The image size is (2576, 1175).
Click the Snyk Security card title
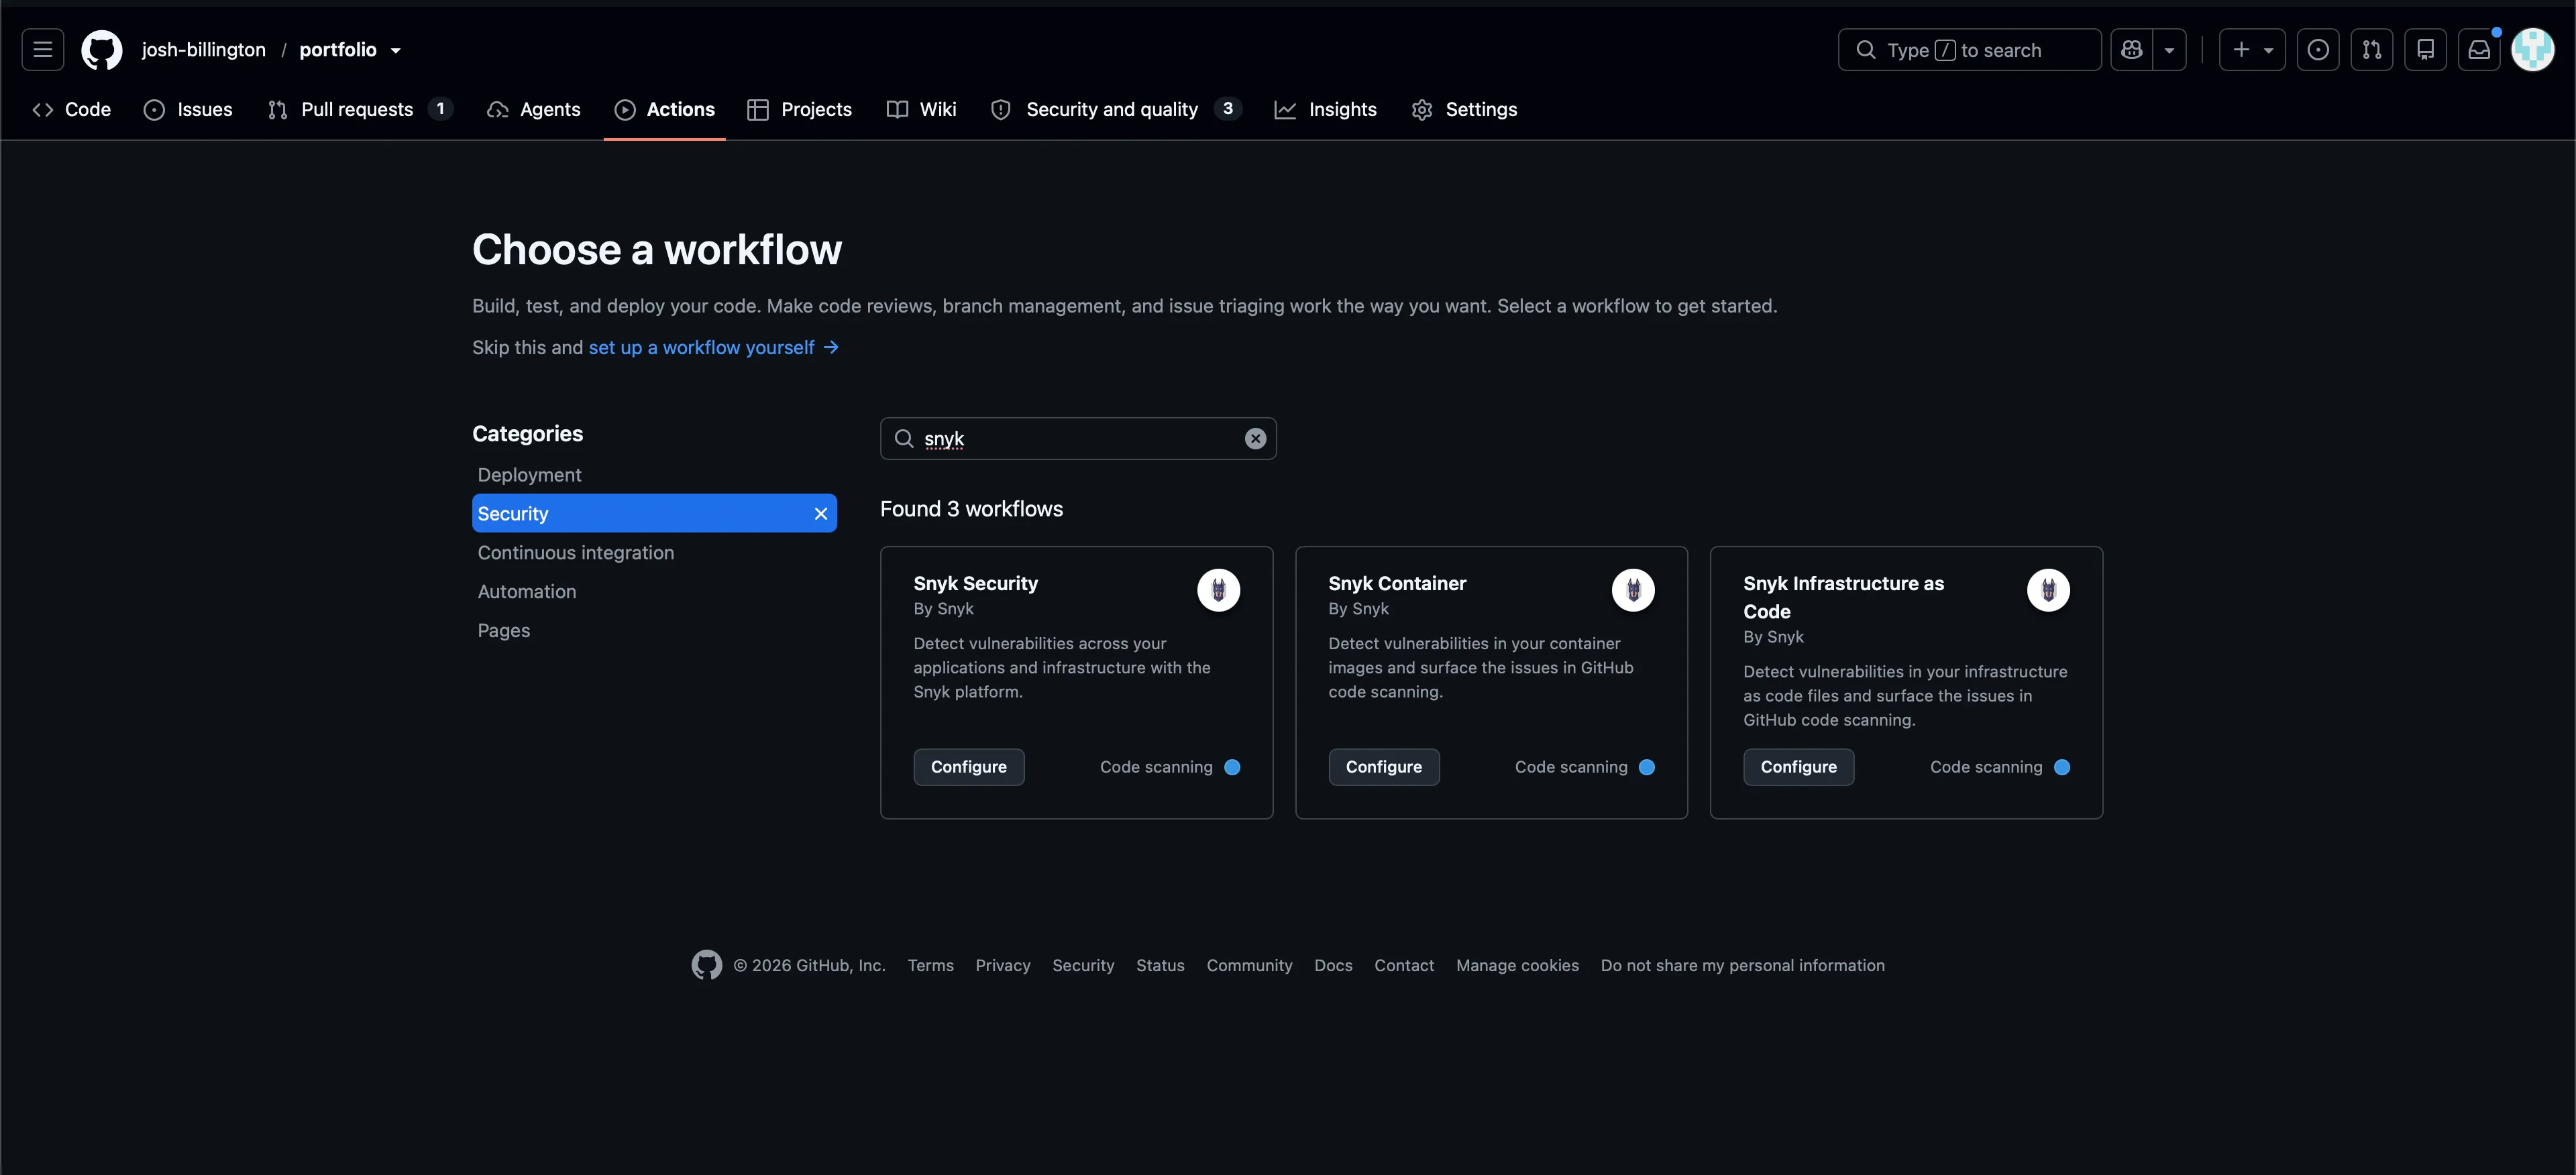coord(975,583)
